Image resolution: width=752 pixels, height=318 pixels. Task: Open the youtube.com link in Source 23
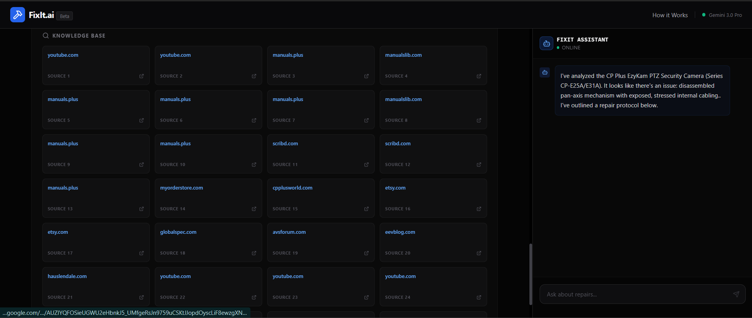(288, 276)
